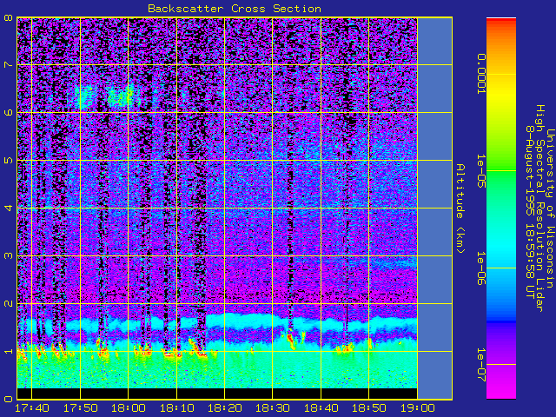Click the 18:10 time axis label
This screenshot has height=417, width=556.
176,407
